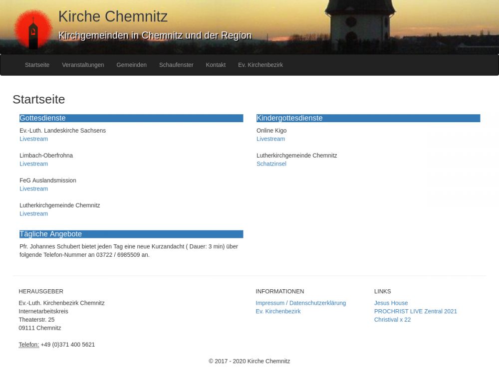Open Landeskirche Sachsens Livestream link
This screenshot has width=499, height=374.
[33, 139]
